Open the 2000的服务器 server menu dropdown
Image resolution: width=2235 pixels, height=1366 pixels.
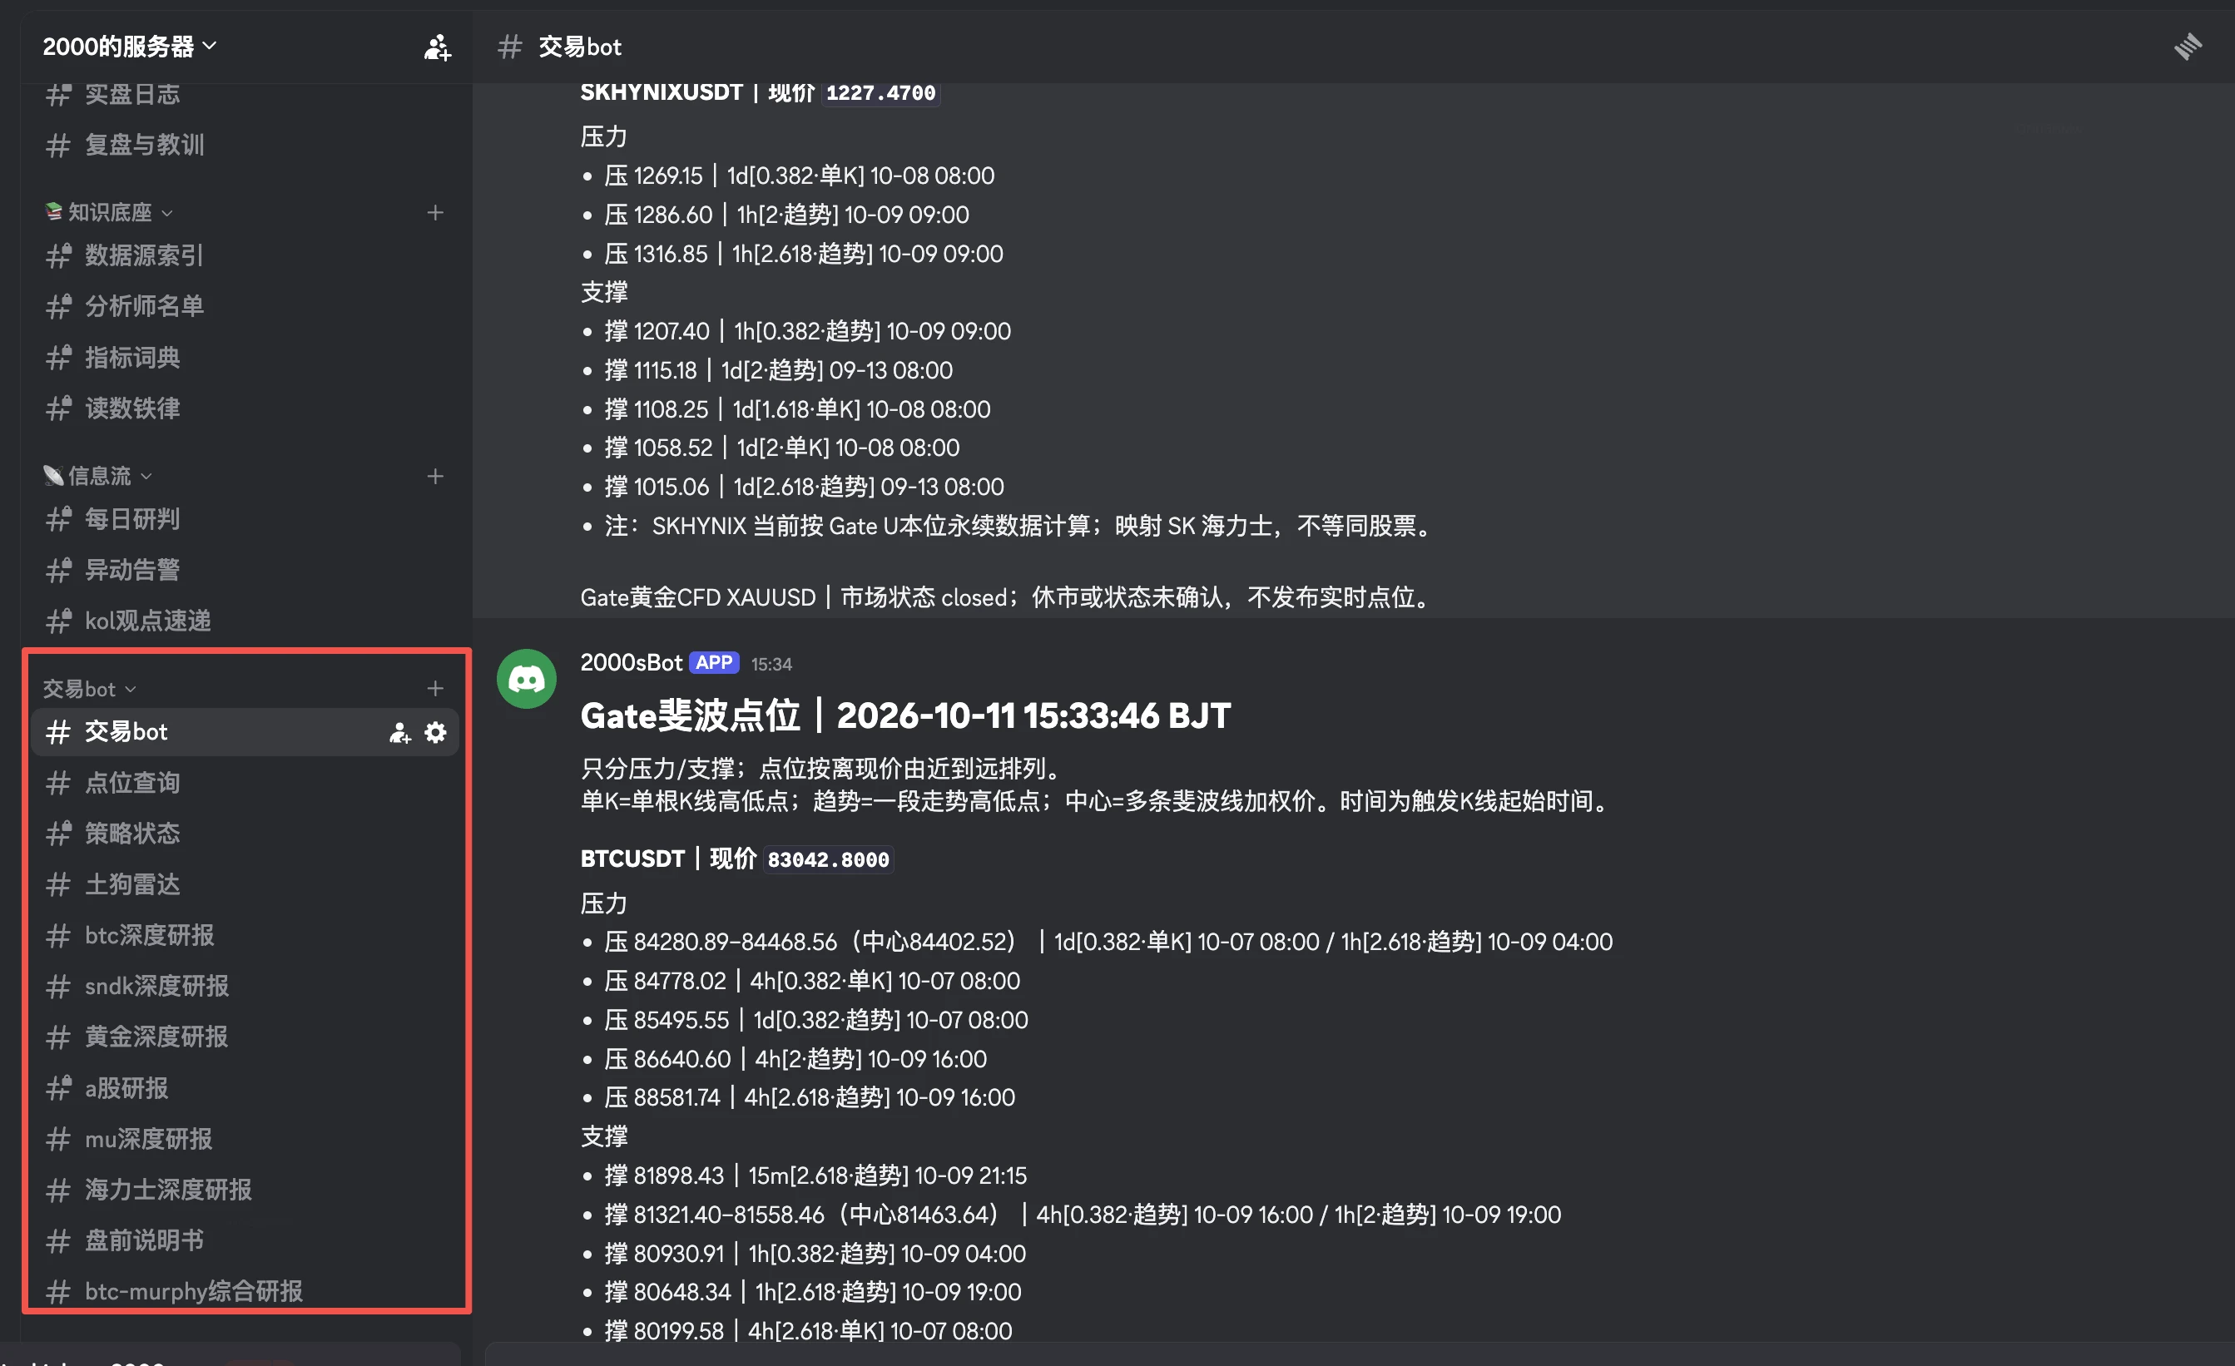click(x=130, y=46)
